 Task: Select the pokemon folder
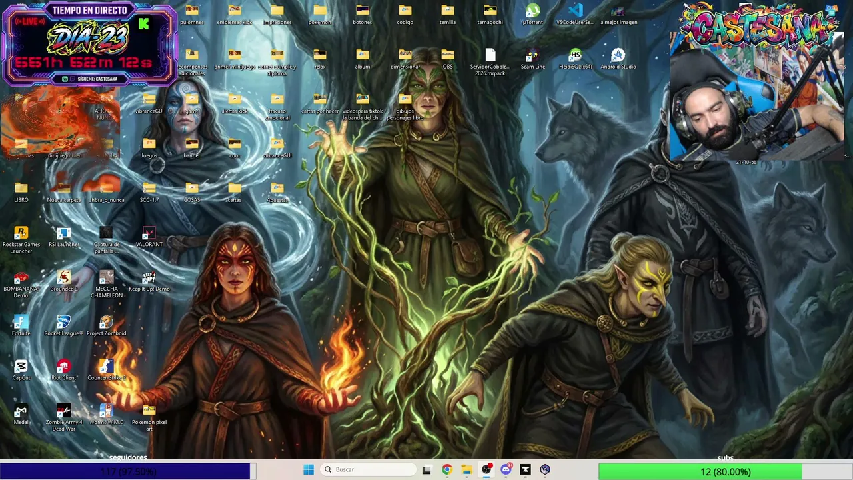pos(320,15)
